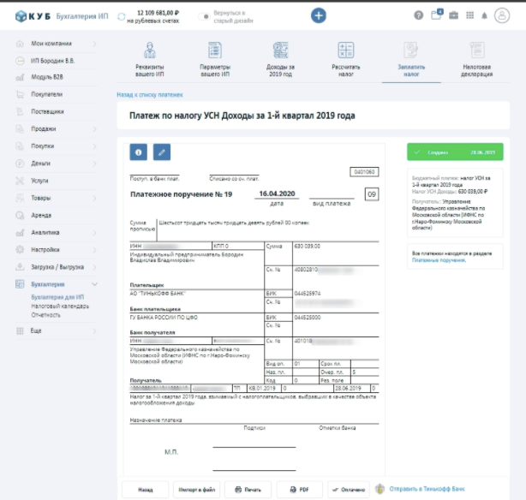Image resolution: width=526 pixels, height=500 pixels.
Task: Open Покупатели cart icon
Action: pos(20,94)
